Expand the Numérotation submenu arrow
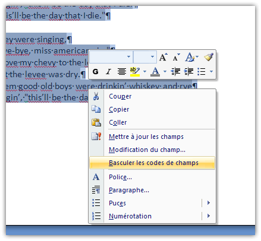This screenshot has width=261, height=241. point(209,216)
